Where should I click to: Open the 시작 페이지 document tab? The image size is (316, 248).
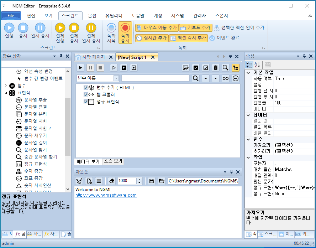click(x=93, y=57)
